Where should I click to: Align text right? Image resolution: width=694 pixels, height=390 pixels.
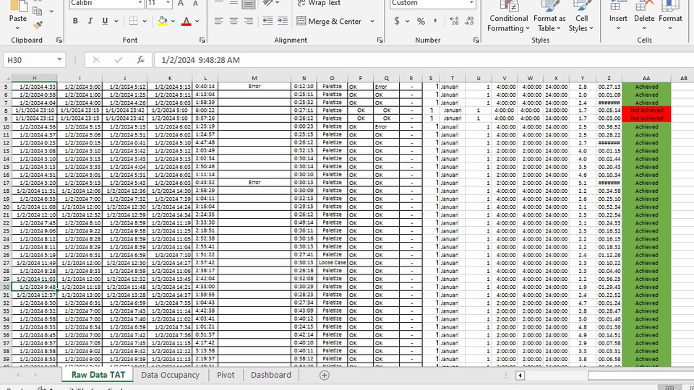pyautogui.click(x=249, y=21)
